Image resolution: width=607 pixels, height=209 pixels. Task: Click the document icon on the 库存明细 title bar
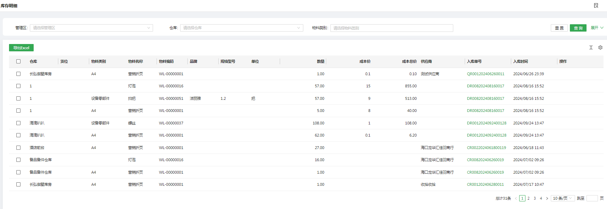[x=596, y=6]
